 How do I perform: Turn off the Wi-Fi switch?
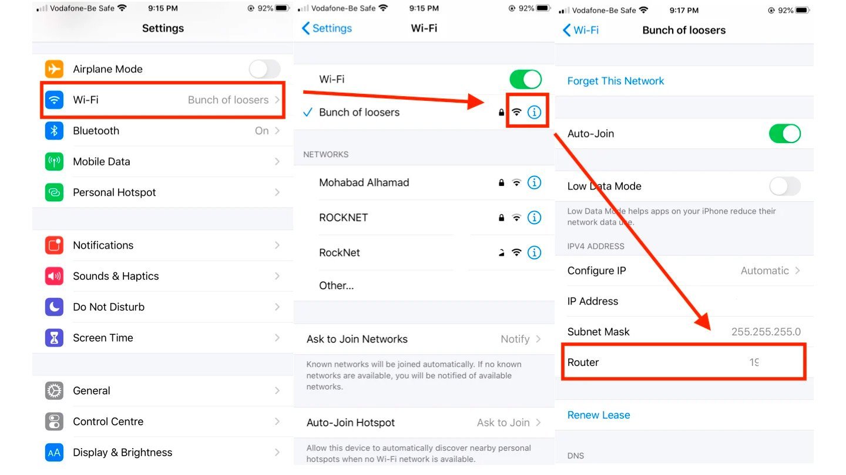(x=525, y=79)
